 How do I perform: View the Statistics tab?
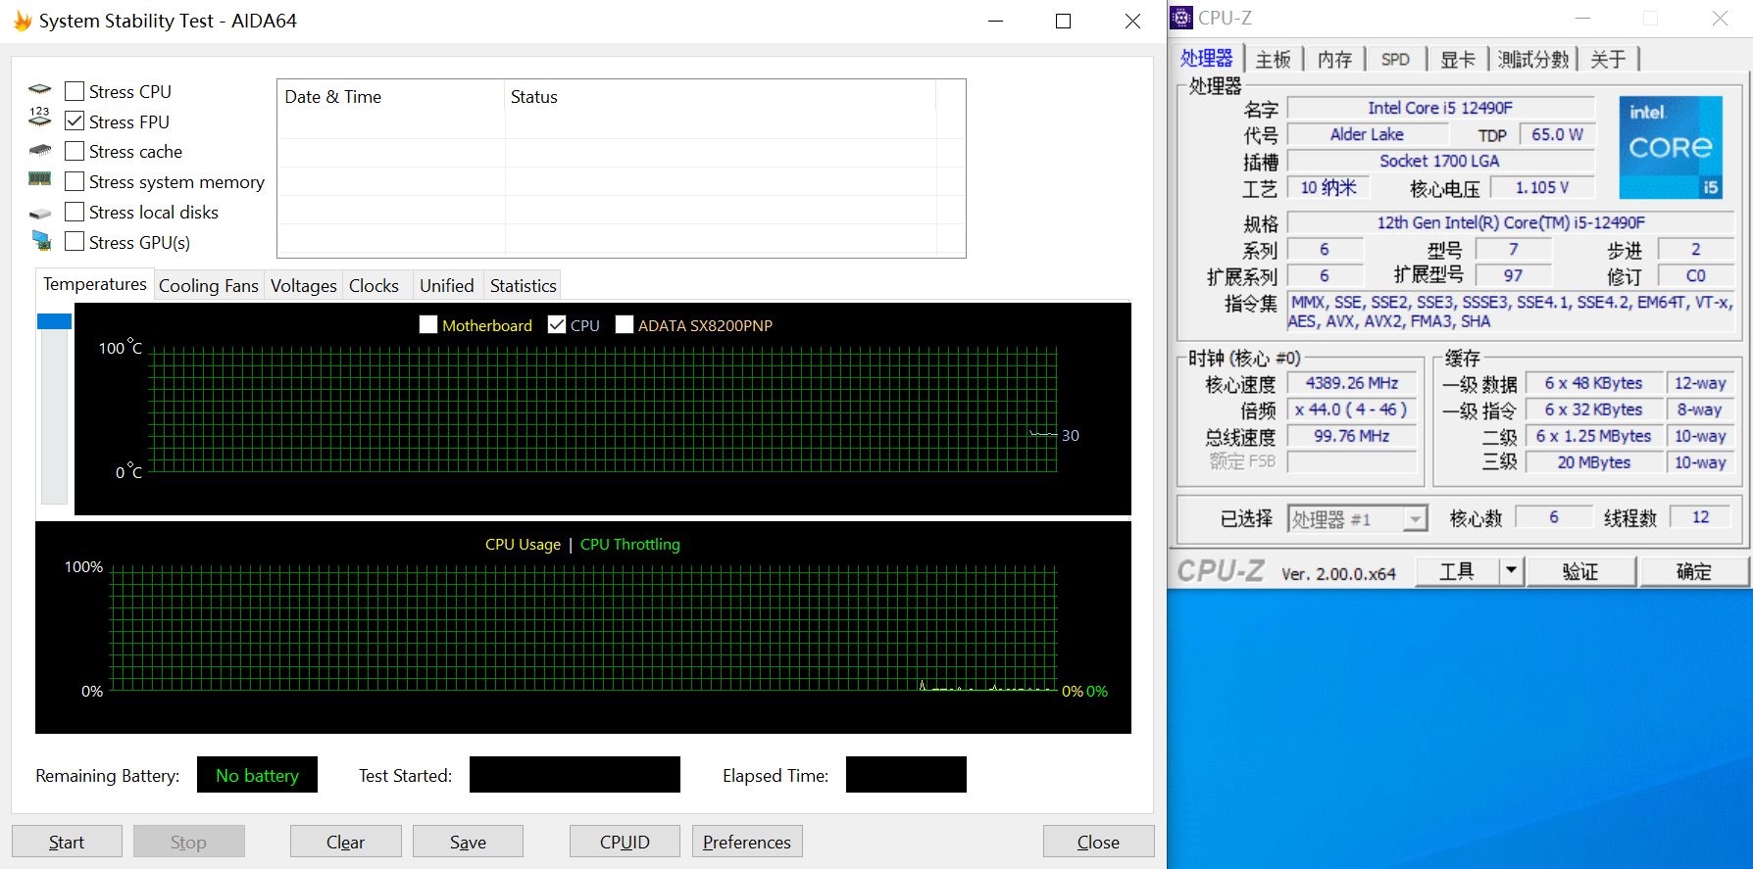523,285
